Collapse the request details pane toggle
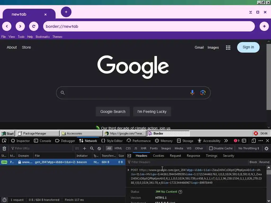Viewport: 271px width, 203px height. [129, 156]
